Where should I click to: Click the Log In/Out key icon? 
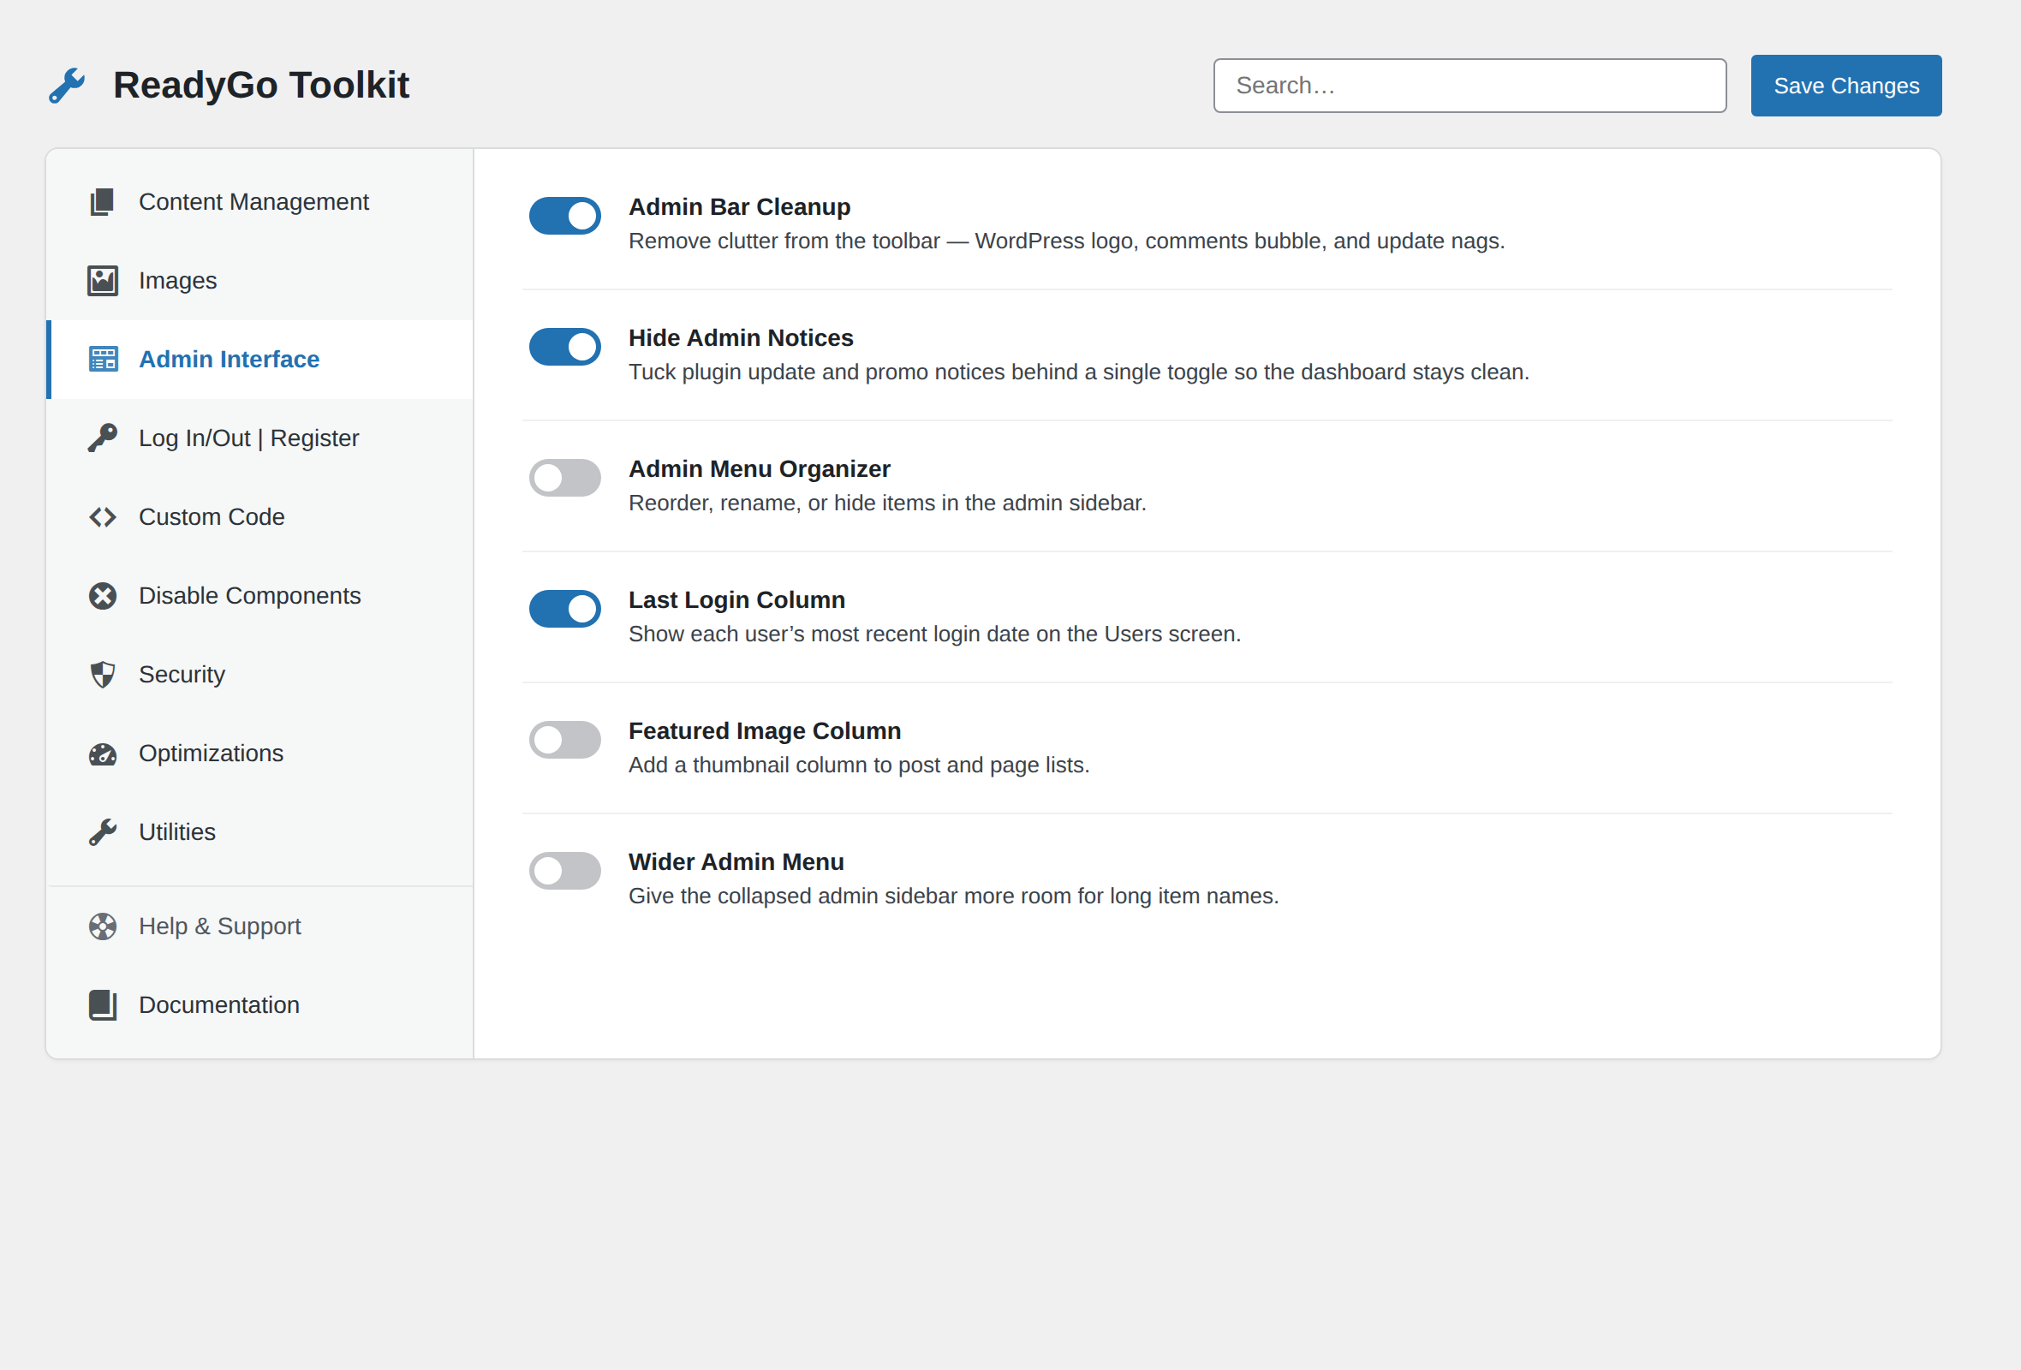tap(103, 438)
